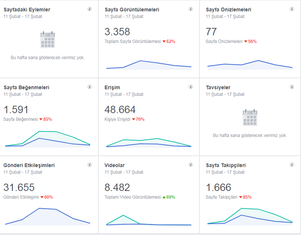Viewport: 302px width, 235px height.
Task: Open the Sayfa Görüntülemeleri title
Action: pos(132,10)
